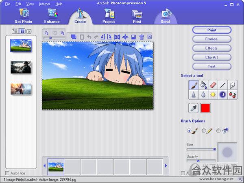Undo the last action
The height and width of the screenshot is (183, 244).
pyautogui.click(x=89, y=37)
